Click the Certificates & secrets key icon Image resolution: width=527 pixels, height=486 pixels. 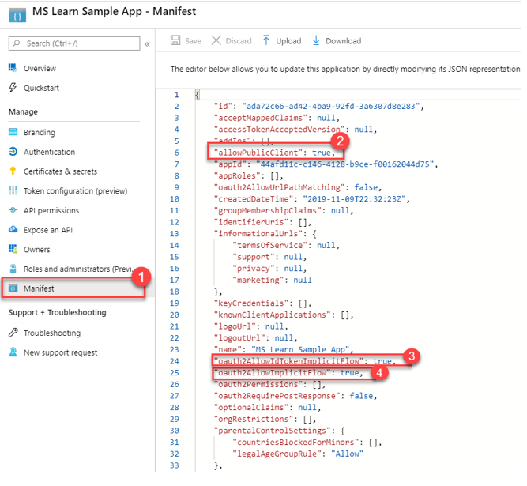click(x=13, y=171)
